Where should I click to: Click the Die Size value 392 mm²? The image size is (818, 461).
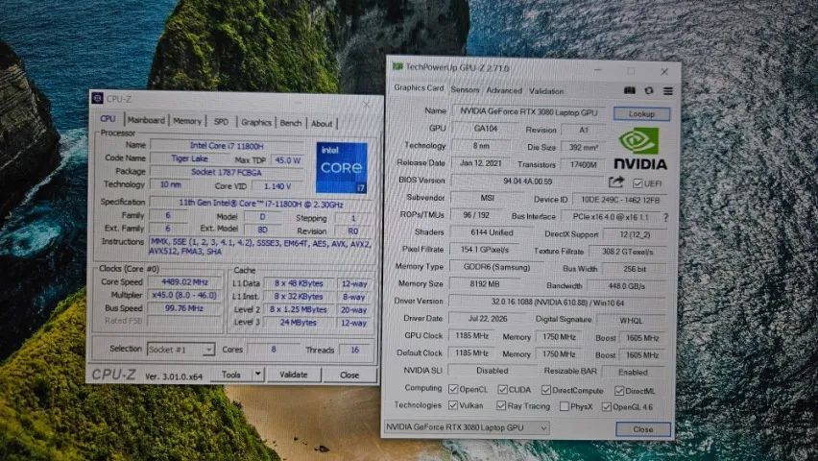point(583,147)
